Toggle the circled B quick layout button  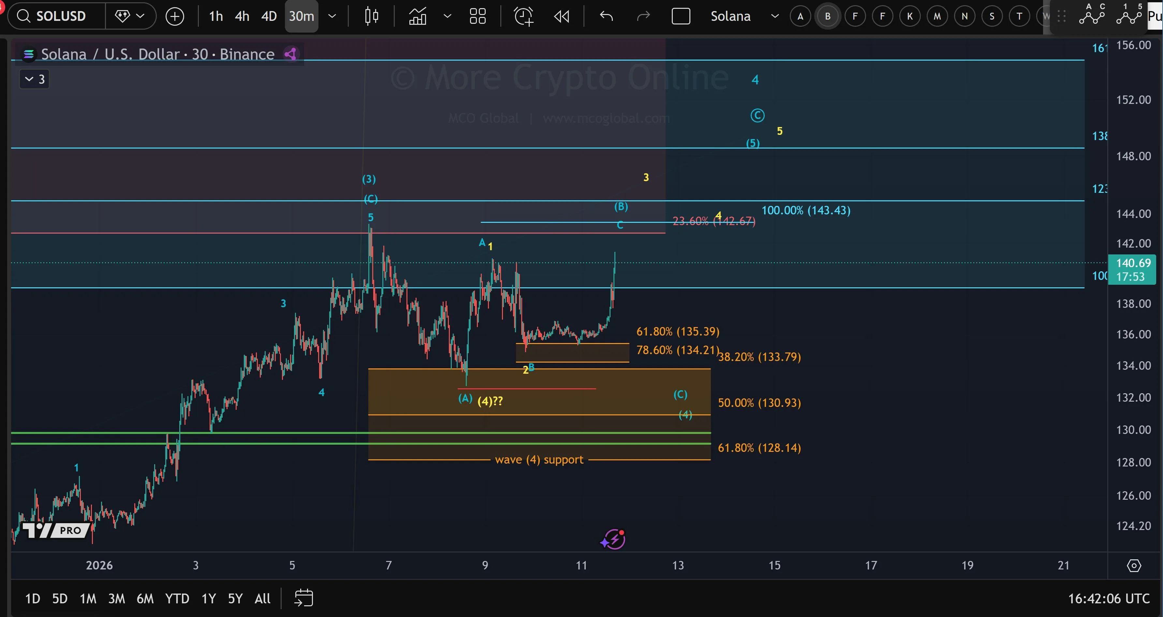[x=828, y=16]
